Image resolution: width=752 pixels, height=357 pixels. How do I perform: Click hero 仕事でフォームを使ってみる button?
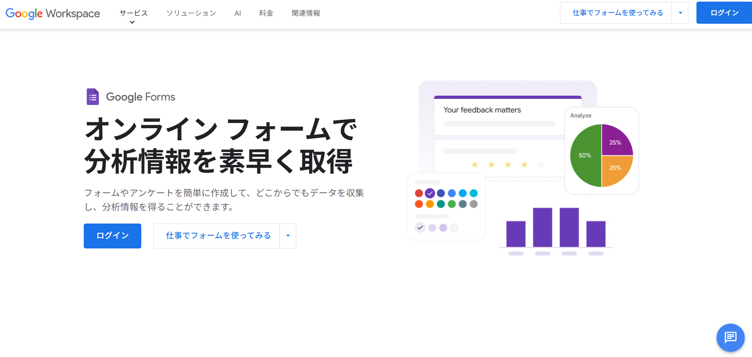coord(217,236)
